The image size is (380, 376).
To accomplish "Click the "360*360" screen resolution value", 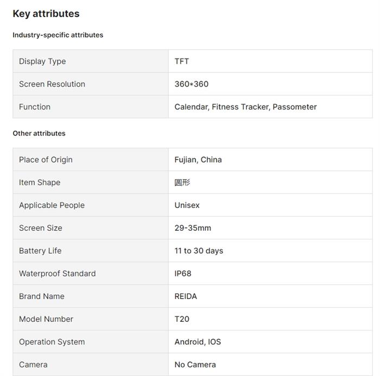I will coord(192,84).
